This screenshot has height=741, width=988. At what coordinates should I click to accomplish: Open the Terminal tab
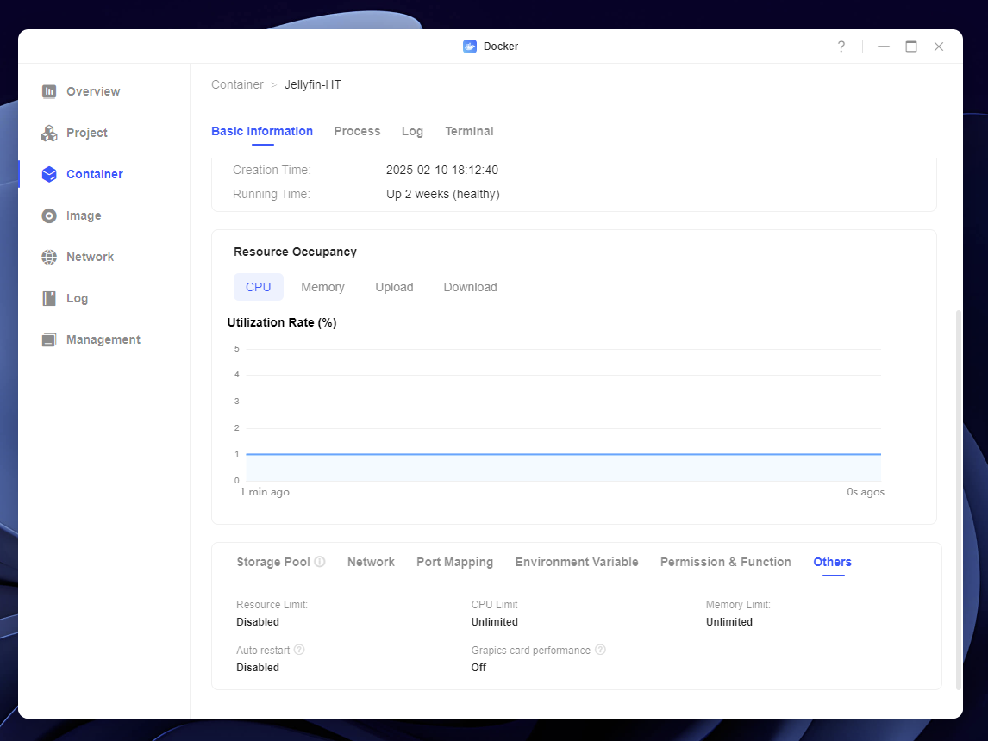(469, 131)
